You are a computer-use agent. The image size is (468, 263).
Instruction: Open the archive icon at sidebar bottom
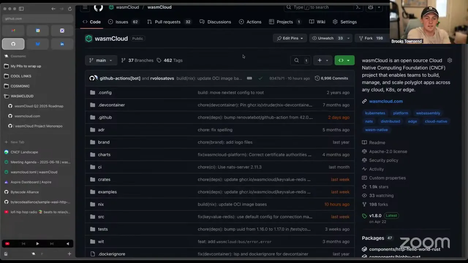coord(6,254)
